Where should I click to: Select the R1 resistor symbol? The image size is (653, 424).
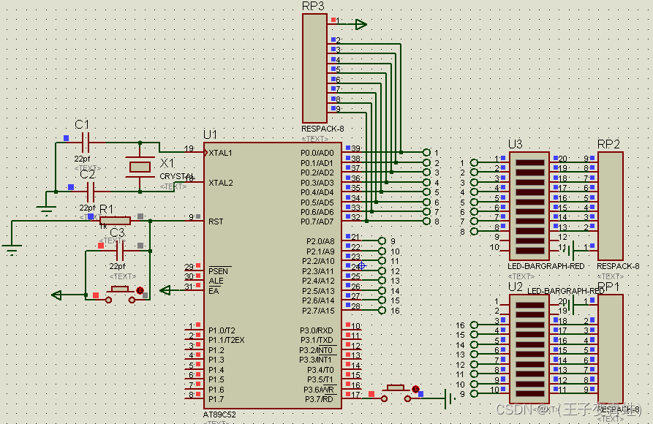coord(115,220)
